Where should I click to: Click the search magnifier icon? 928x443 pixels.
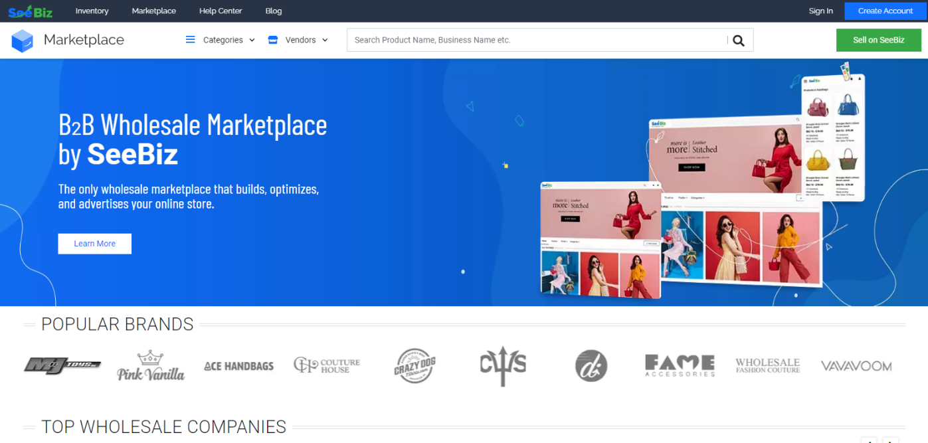(739, 41)
